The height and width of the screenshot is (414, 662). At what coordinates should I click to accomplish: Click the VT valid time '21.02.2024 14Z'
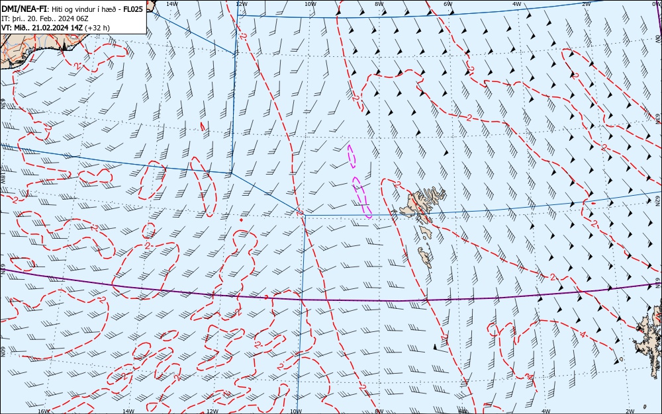(x=58, y=28)
